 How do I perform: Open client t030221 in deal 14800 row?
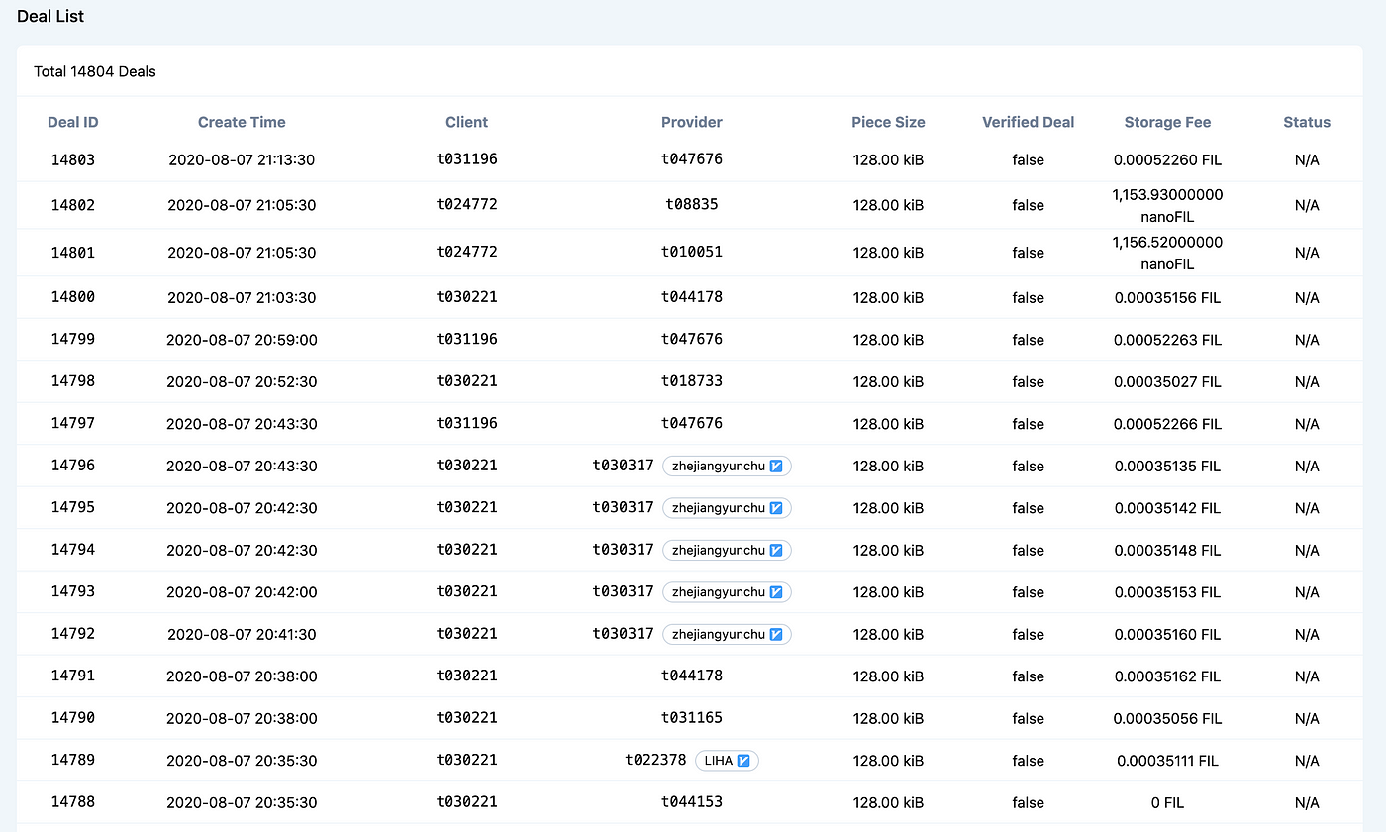point(467,297)
